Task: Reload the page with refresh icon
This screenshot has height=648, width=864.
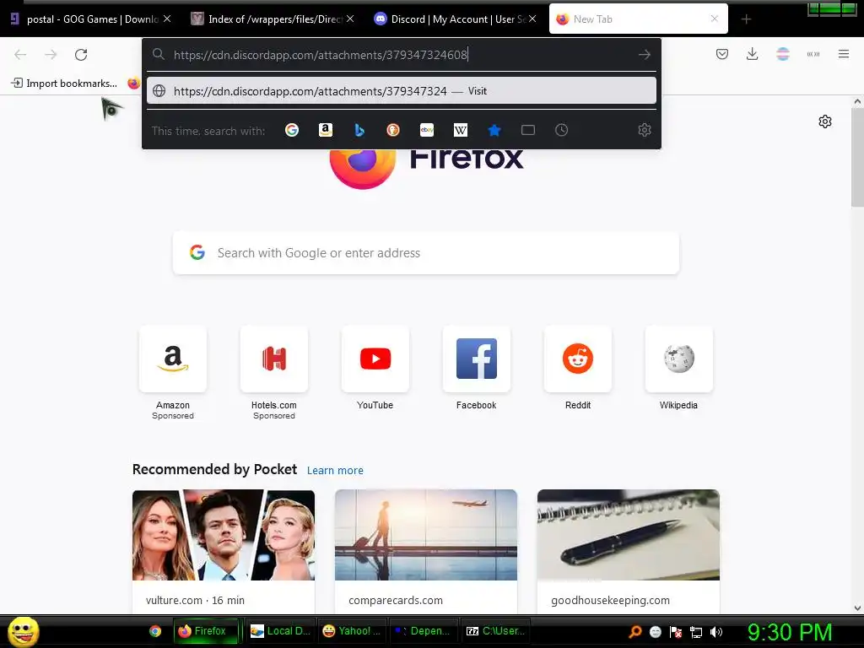Action: coord(81,55)
